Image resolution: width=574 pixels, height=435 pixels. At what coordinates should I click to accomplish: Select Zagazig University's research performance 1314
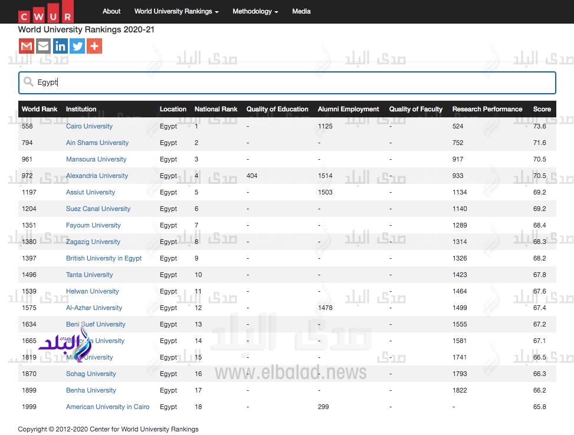coord(460,242)
